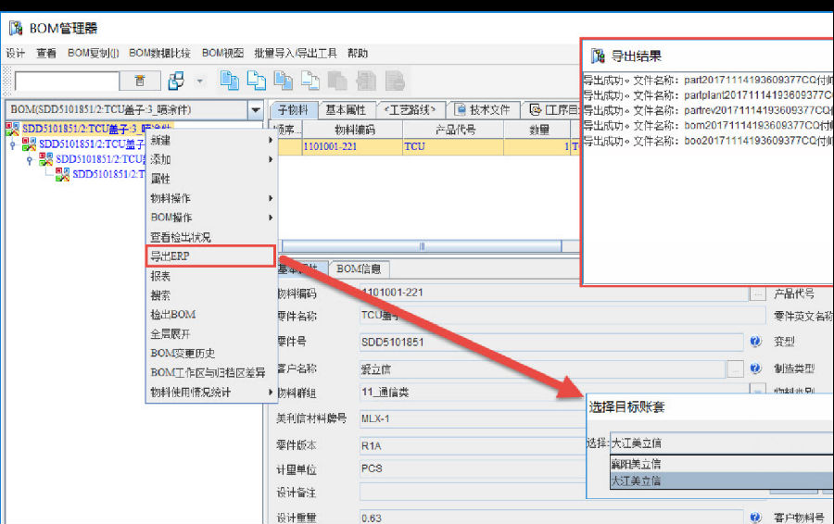
Task: Click the help icon next to 零件号 field
Action: pyautogui.click(x=755, y=341)
